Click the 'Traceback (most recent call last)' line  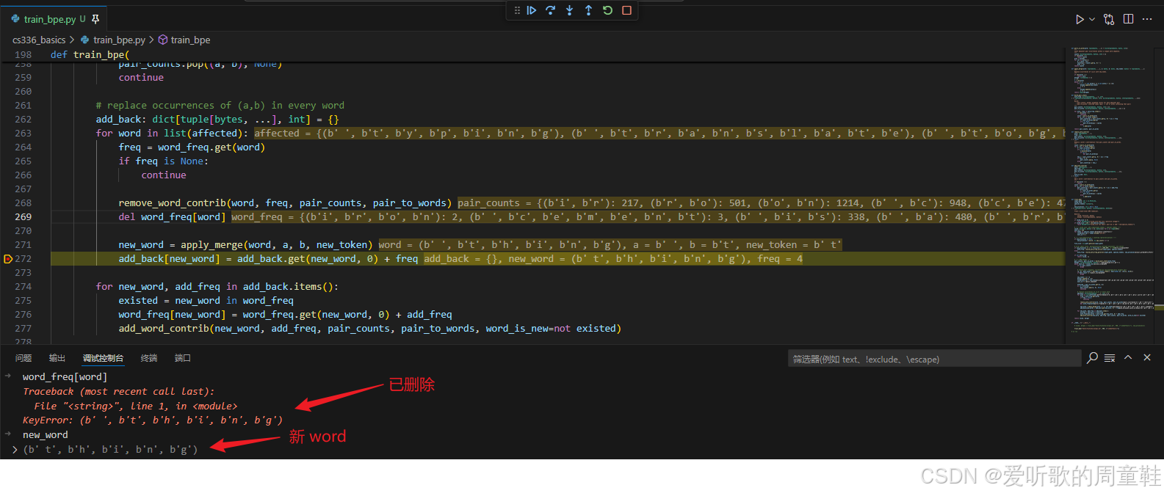tap(118, 392)
